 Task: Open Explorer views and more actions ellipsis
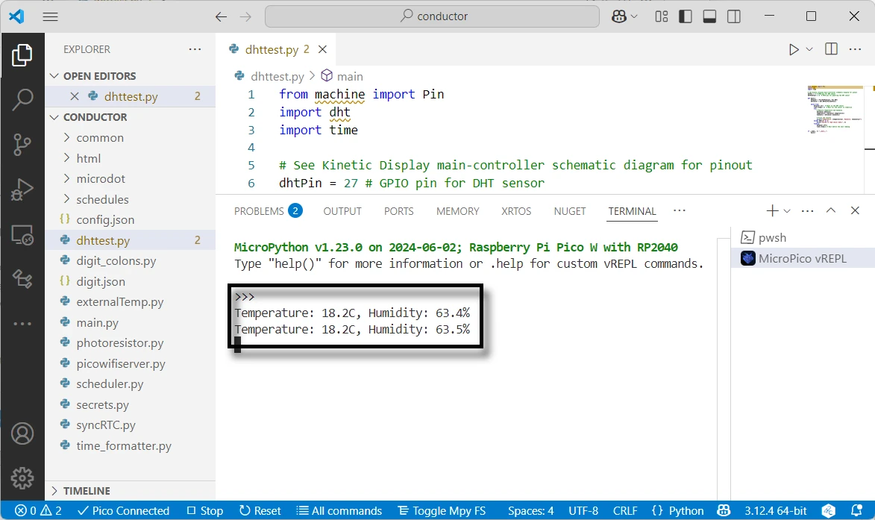tap(195, 49)
